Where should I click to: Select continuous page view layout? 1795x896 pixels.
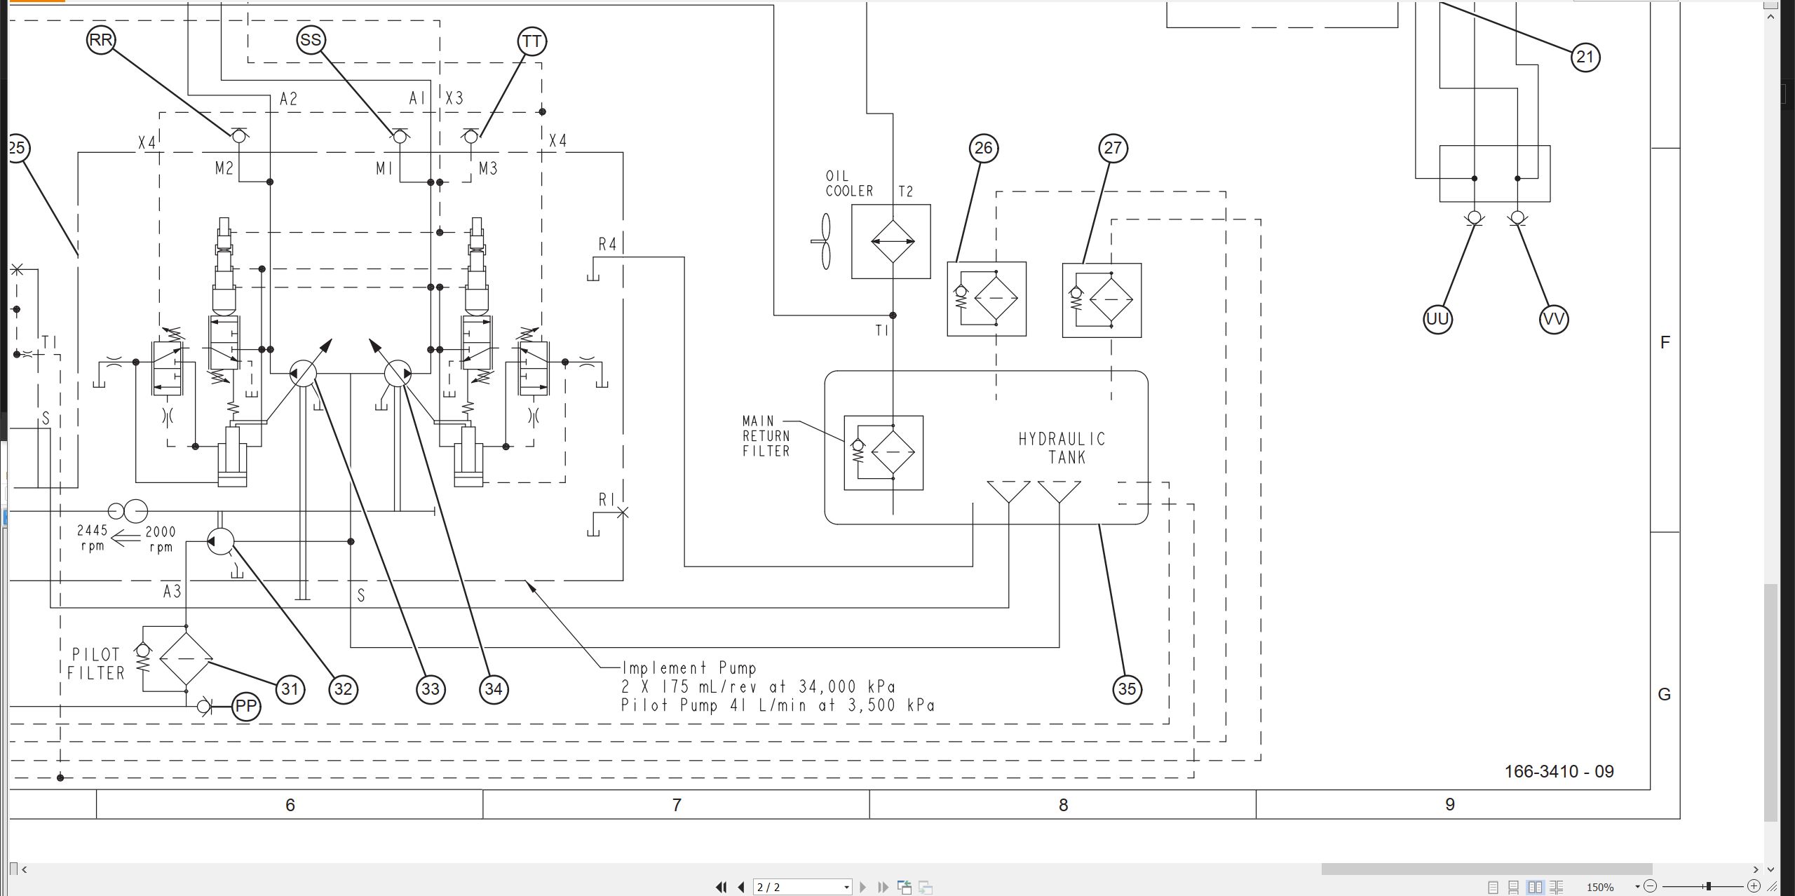[x=1513, y=888]
